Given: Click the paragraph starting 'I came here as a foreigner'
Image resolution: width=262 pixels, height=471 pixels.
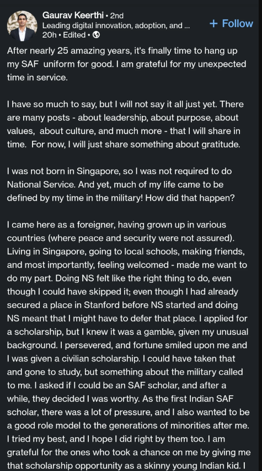Looking at the screenshot, I should point(129,345).
